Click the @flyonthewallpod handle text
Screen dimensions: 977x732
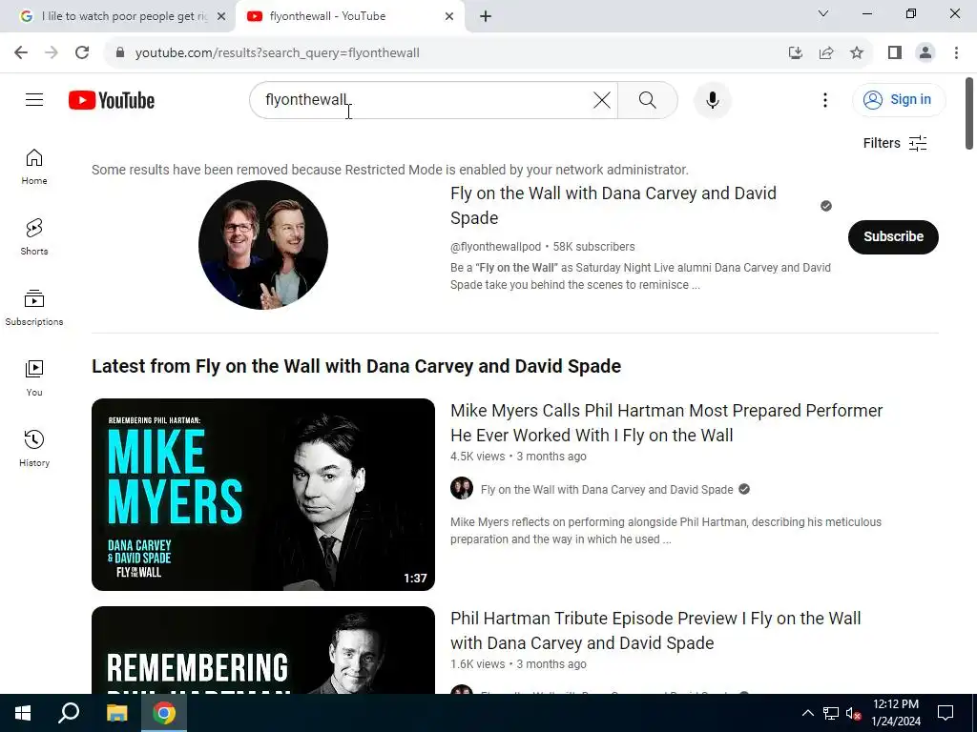click(x=495, y=247)
